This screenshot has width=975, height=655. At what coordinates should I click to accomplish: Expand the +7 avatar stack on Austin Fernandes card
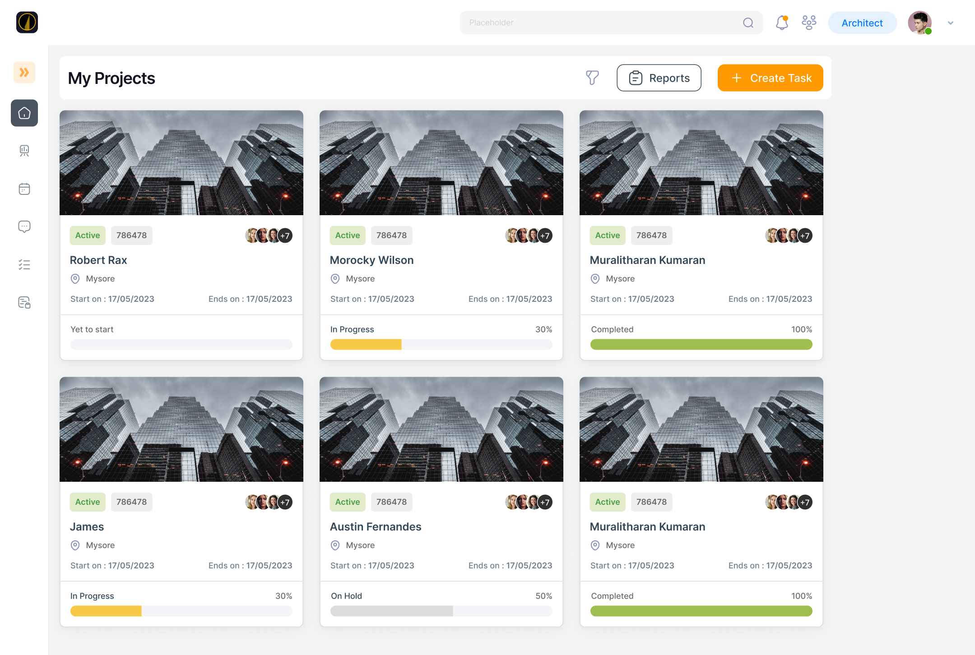pyautogui.click(x=545, y=502)
